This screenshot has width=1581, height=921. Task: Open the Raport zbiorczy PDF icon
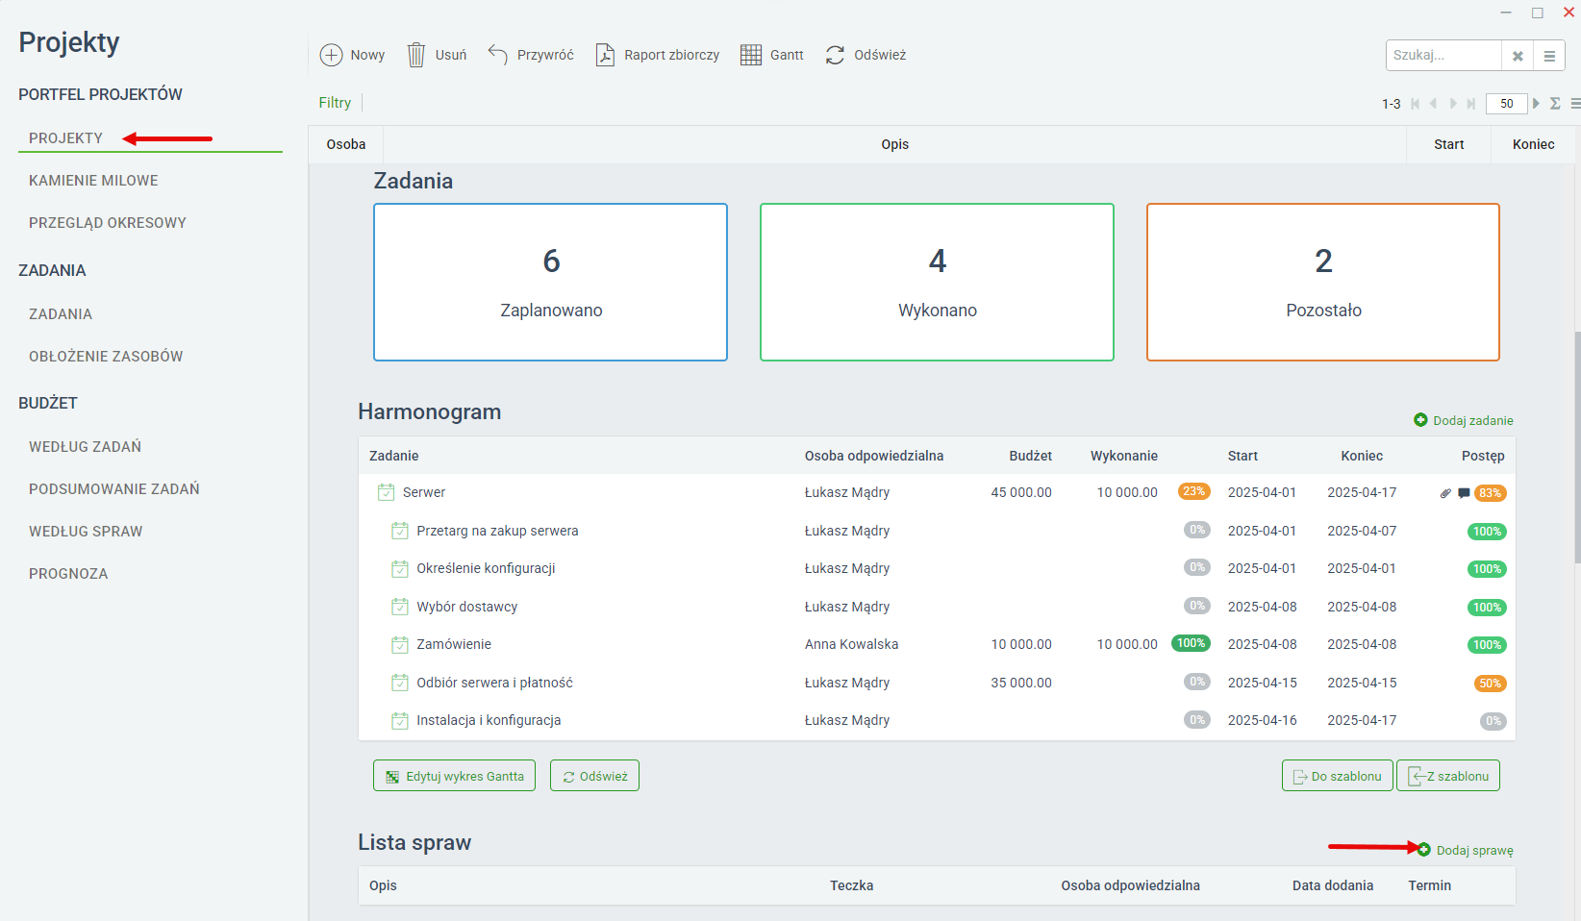(x=605, y=55)
